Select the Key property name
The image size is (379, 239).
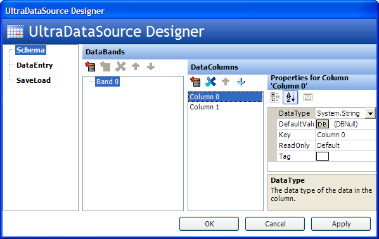pyautogui.click(x=285, y=135)
